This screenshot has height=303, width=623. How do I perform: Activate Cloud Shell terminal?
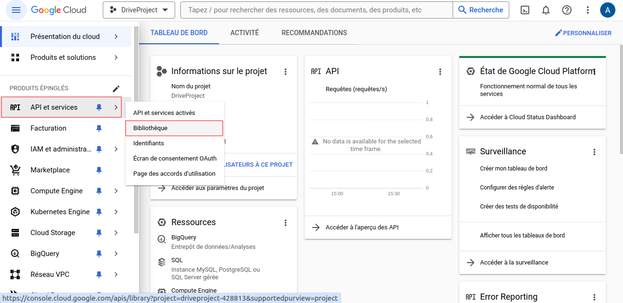pos(524,9)
